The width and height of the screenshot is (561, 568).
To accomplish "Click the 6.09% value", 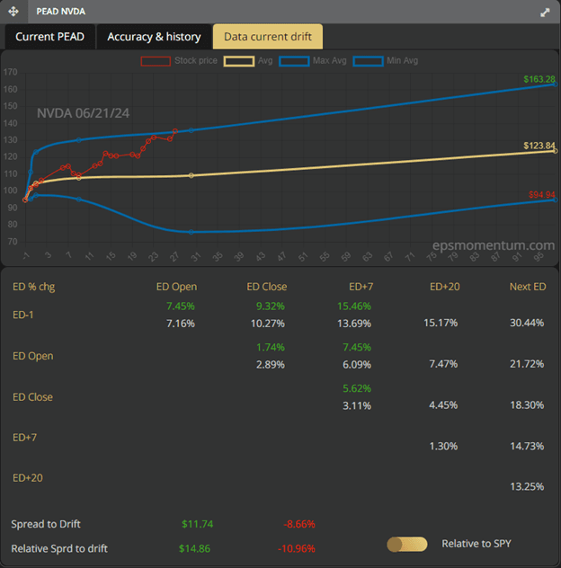I will coord(357,364).
